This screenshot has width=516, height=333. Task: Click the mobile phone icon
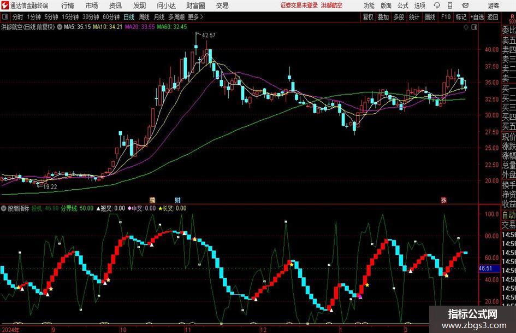pos(450,5)
